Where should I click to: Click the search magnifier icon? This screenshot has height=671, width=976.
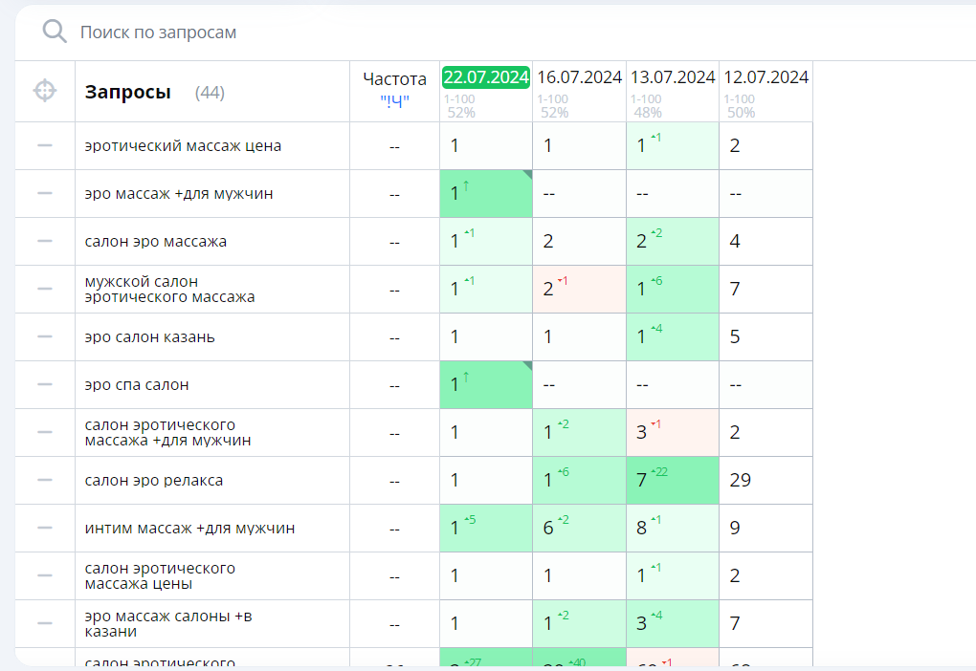pyautogui.click(x=55, y=32)
